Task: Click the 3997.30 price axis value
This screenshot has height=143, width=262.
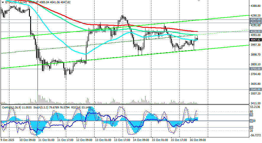Action: coord(256,45)
